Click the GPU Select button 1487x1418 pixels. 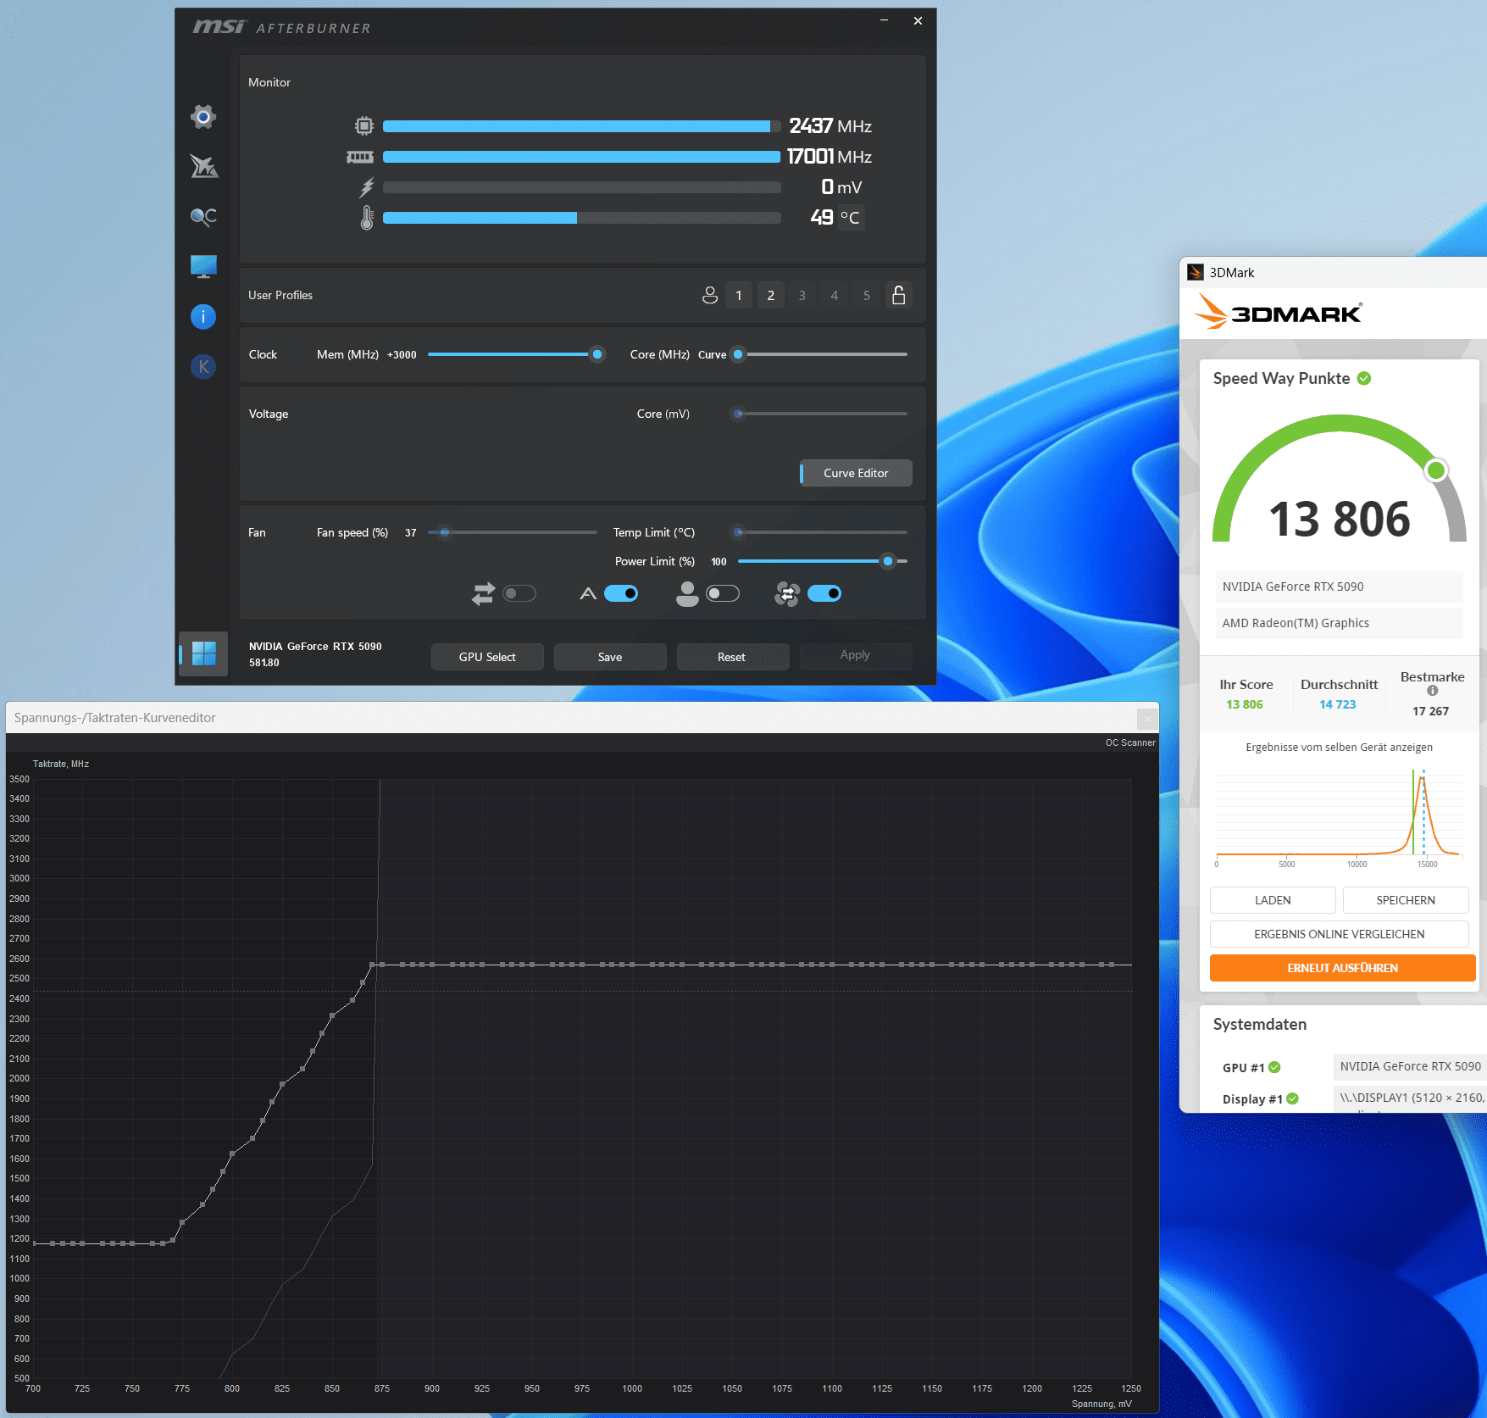[487, 657]
